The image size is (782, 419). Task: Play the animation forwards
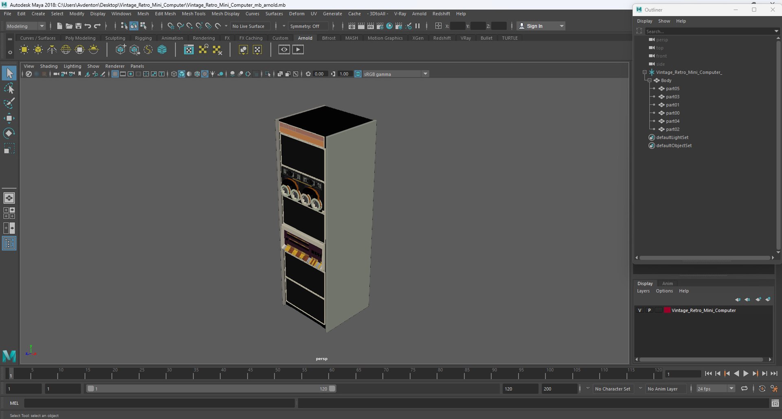click(x=746, y=373)
